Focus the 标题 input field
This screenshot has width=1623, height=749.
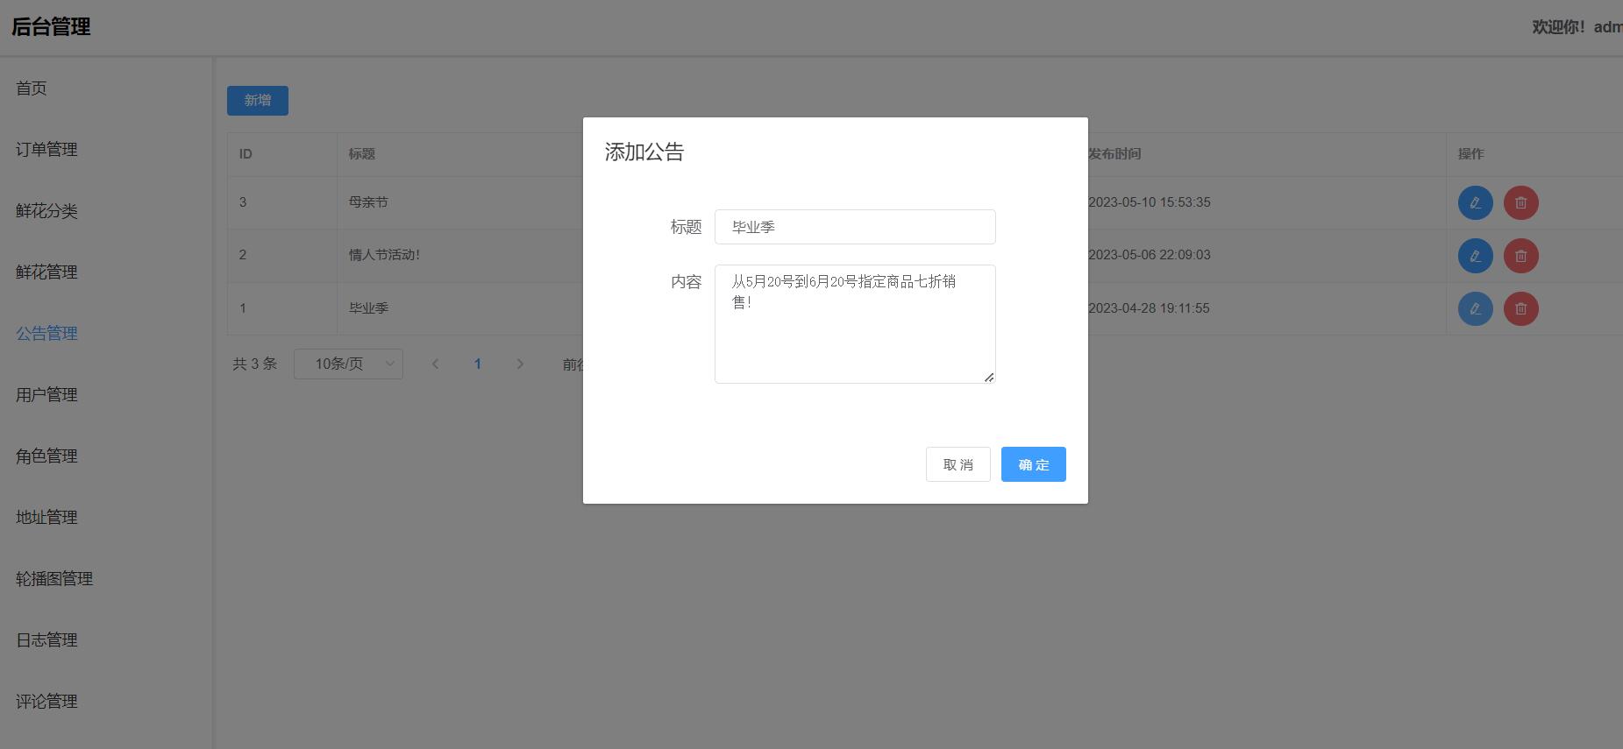pyautogui.click(x=855, y=227)
